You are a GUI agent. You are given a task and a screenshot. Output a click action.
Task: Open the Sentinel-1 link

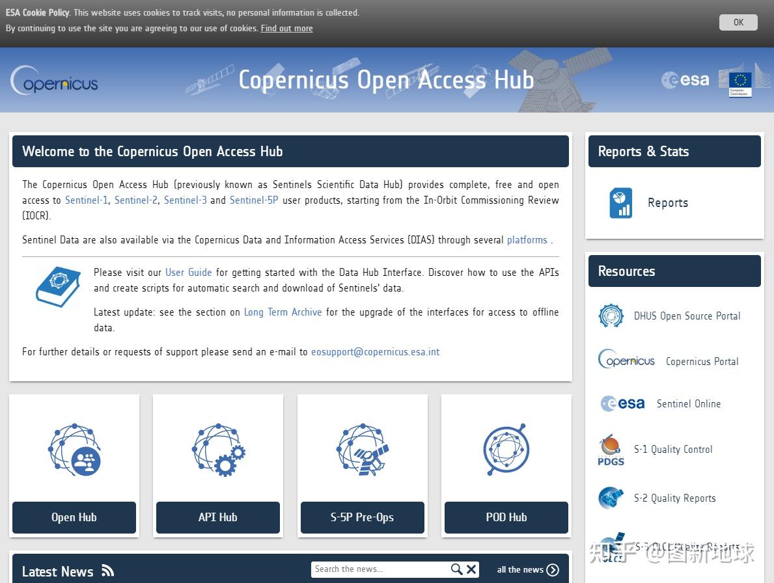87,200
